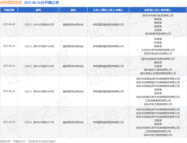Screen dimensions: 187x143
Task: Click 启东市启粮宝邦汽车销售服务有限公司 in the 4471号 row
Action: [x=158, y=117]
